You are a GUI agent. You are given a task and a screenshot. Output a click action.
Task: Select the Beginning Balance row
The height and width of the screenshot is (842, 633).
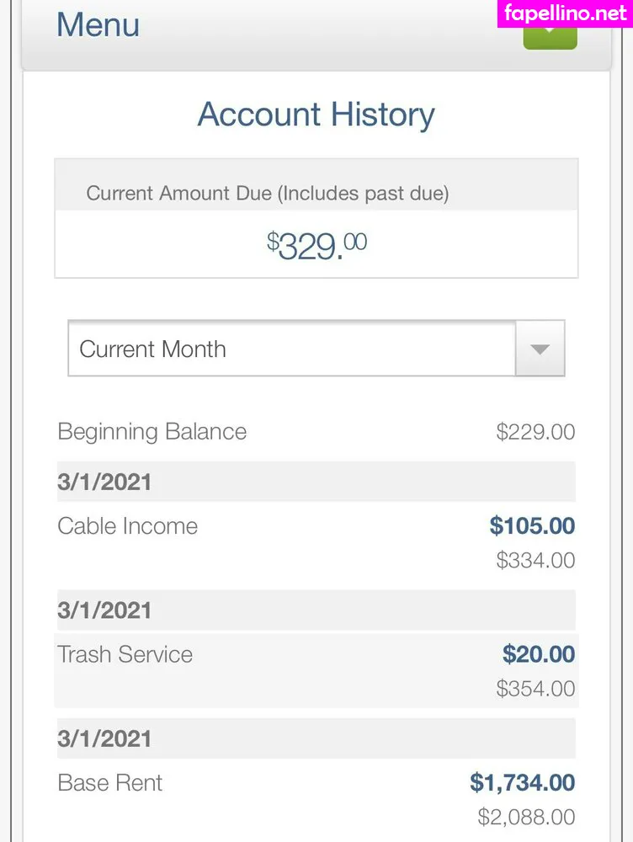coord(152,432)
